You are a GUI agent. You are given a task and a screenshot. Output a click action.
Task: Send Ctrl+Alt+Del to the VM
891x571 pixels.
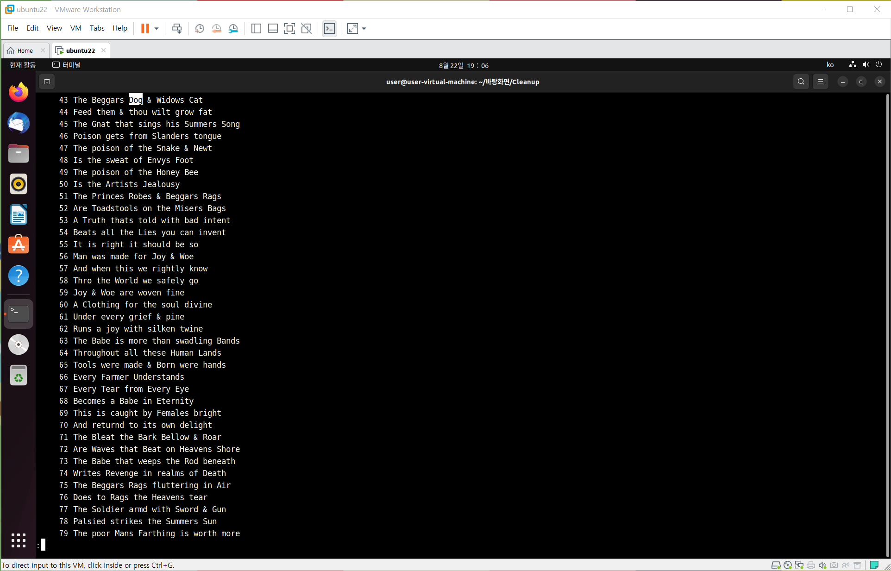point(176,29)
